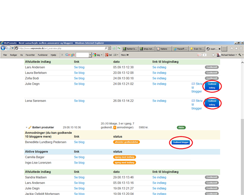Click the browser Back arrow button

point(3,48)
